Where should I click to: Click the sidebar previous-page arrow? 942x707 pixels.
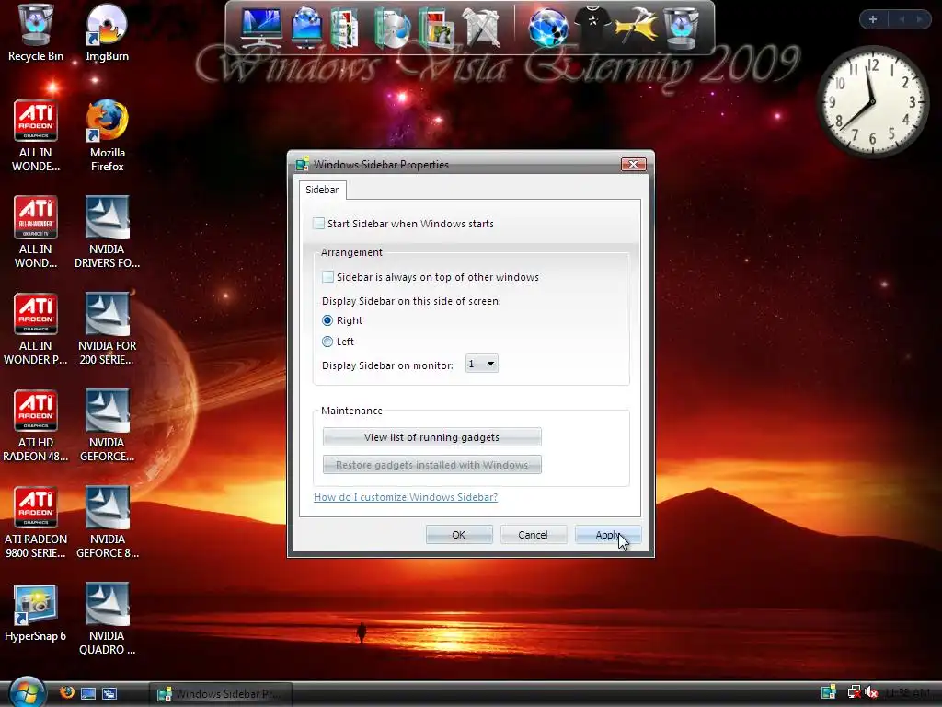pos(902,19)
